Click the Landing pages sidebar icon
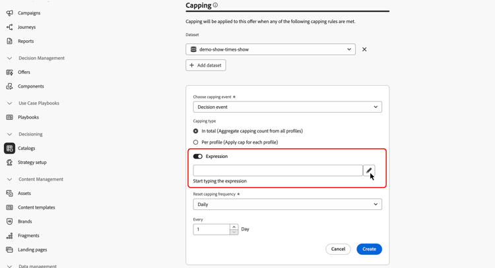Screen dimensions: 495x268 [x=9, y=250]
